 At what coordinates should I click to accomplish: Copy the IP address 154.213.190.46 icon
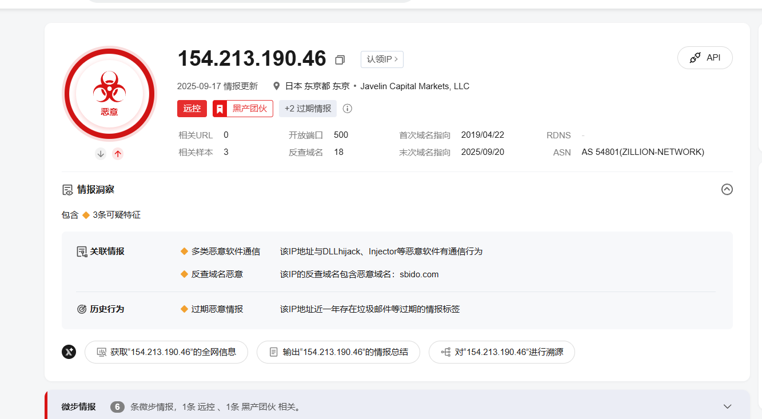tap(340, 59)
